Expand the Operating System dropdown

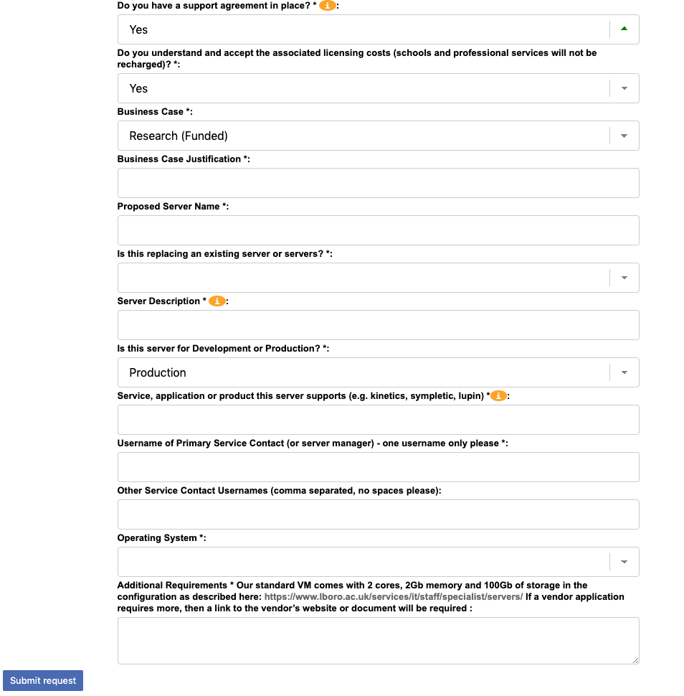(624, 562)
